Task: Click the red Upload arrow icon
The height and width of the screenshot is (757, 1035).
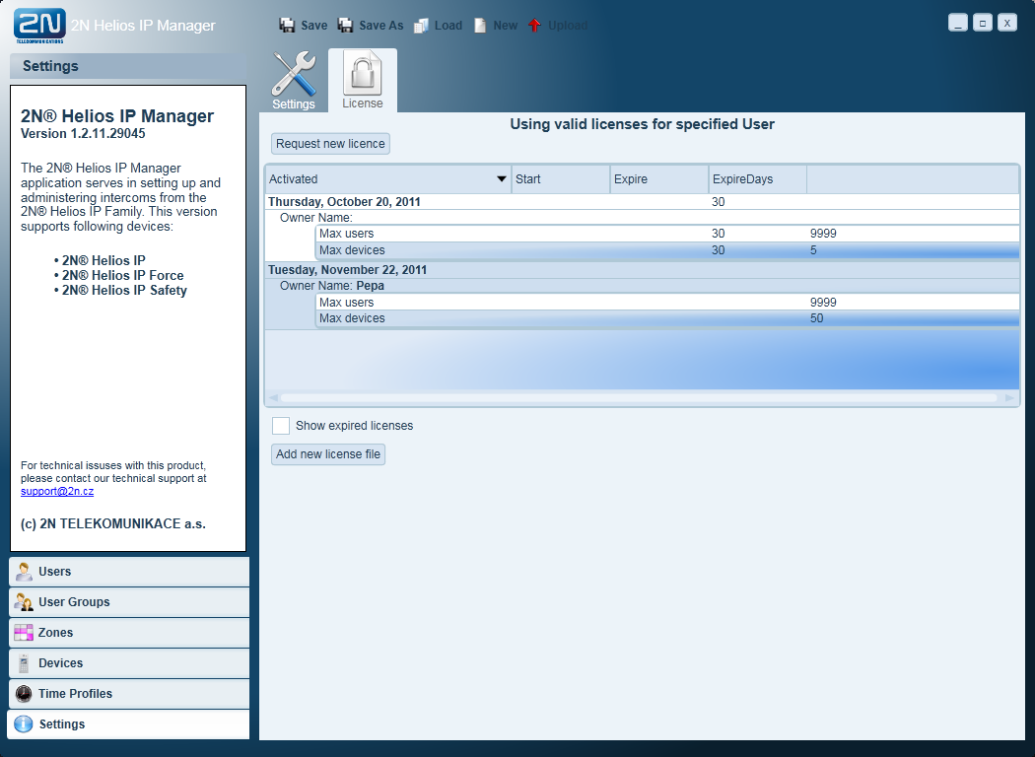Action: click(534, 25)
